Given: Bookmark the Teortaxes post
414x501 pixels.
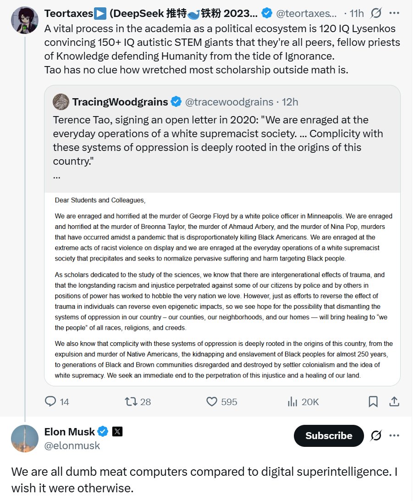Looking at the screenshot, I should [373, 401].
